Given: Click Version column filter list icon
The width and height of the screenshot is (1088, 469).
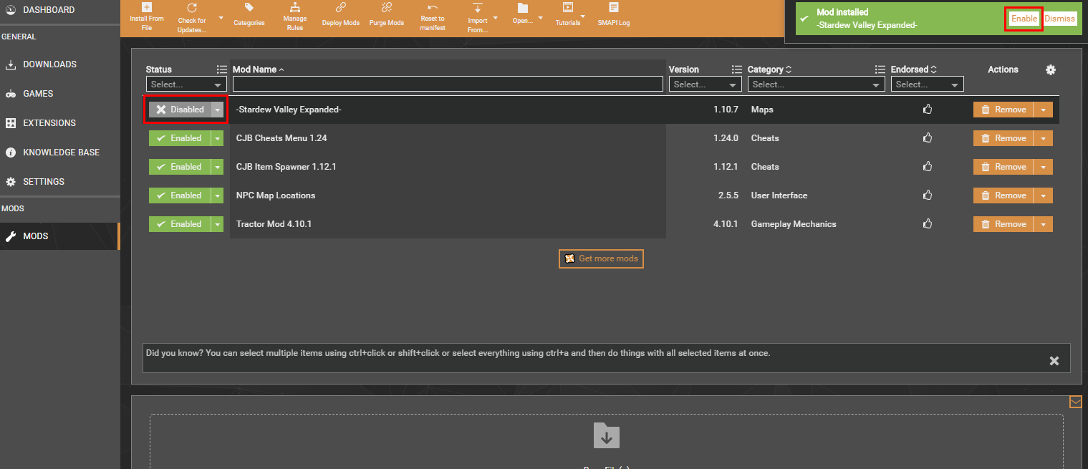Looking at the screenshot, I should tap(737, 69).
